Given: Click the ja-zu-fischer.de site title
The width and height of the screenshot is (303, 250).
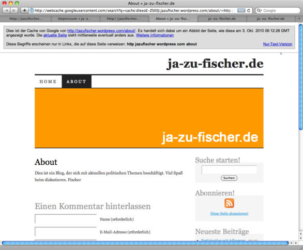Looking at the screenshot, I should coord(215,64).
